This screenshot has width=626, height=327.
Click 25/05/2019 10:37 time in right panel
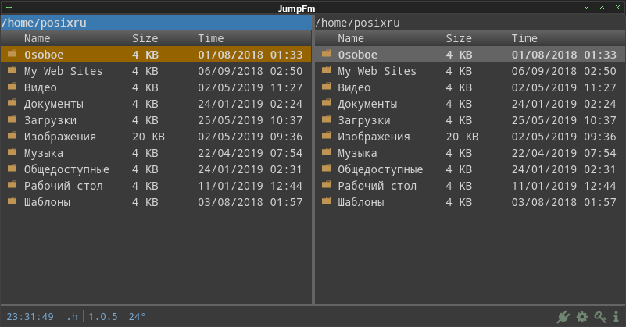pyautogui.click(x=564, y=120)
